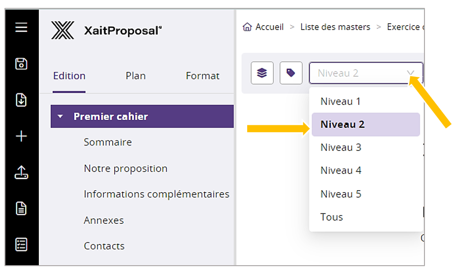Click the upload tray icon
The width and height of the screenshot is (455, 277).
21,172
